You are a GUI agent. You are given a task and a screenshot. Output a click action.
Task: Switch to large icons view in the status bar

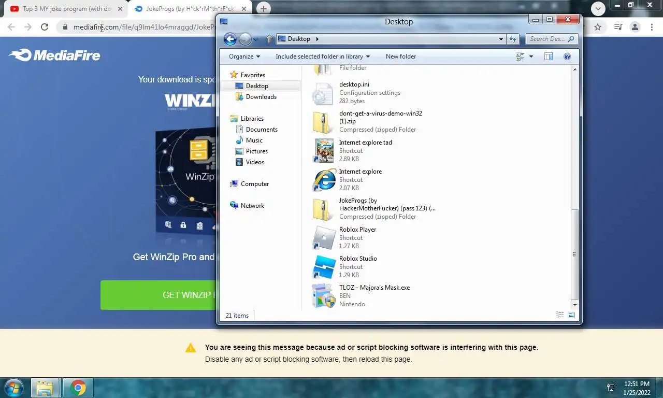pyautogui.click(x=571, y=315)
